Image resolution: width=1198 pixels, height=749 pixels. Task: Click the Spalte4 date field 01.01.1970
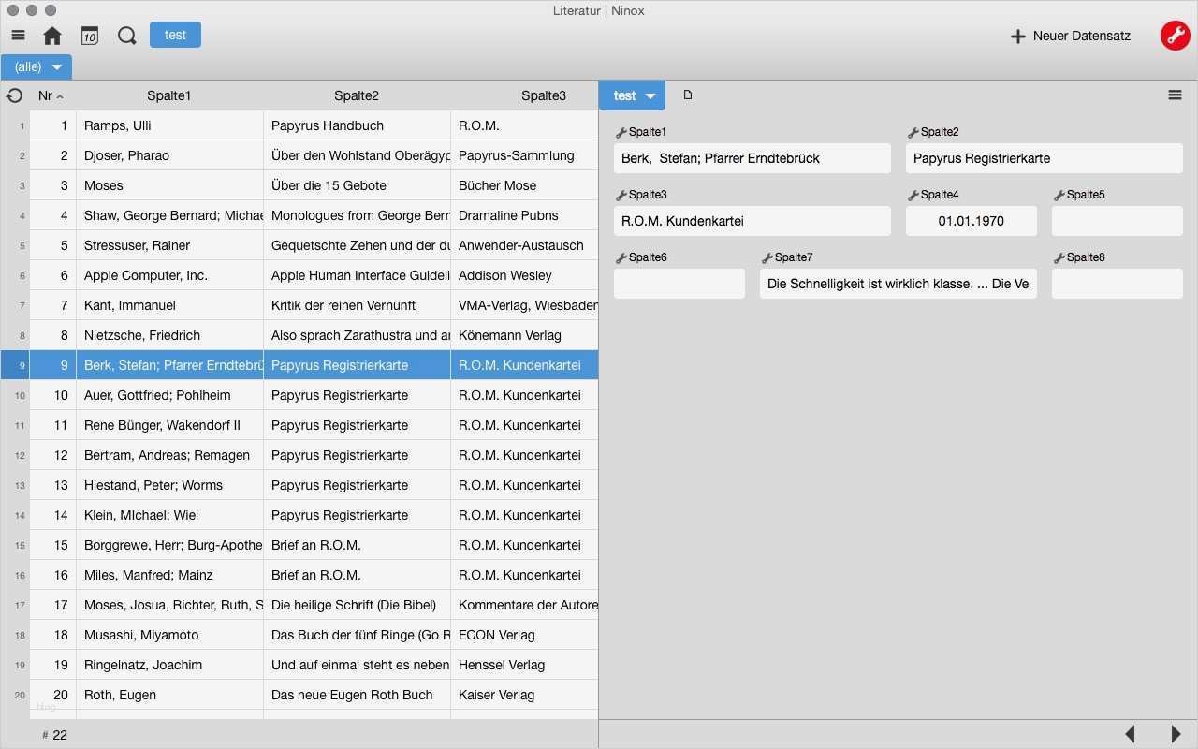click(x=971, y=221)
